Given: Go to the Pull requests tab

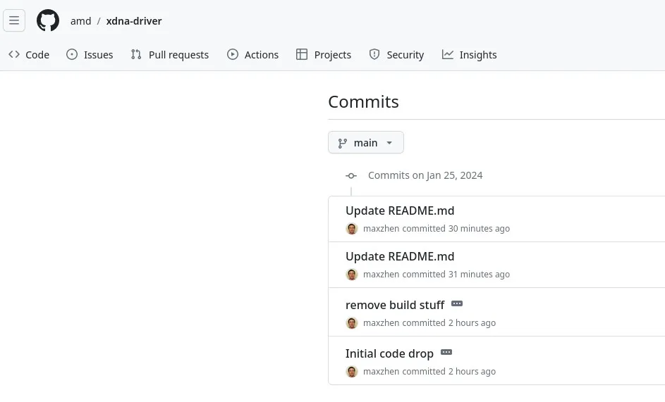Looking at the screenshot, I should tap(170, 55).
